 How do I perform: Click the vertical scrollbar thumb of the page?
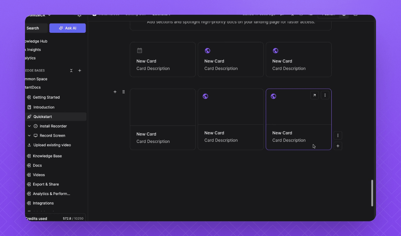tap(372, 193)
